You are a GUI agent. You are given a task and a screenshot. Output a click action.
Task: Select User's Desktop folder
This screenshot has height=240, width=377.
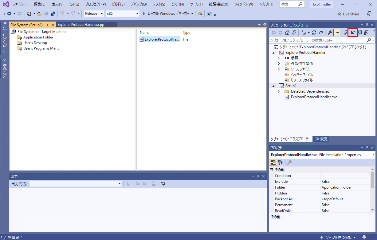tap(35, 43)
